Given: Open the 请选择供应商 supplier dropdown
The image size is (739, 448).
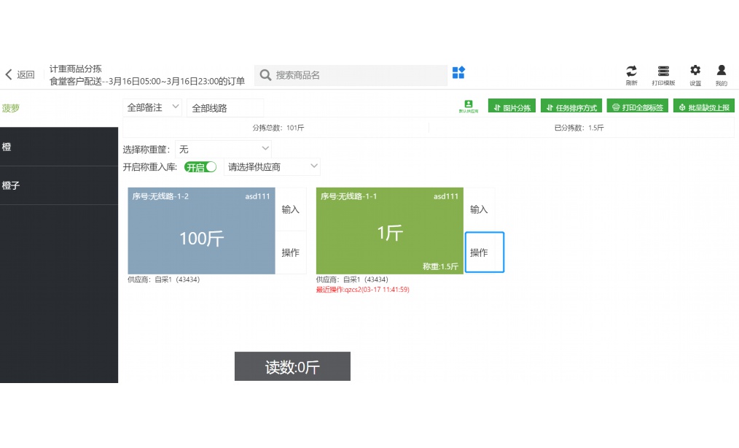Looking at the screenshot, I should pos(272,166).
